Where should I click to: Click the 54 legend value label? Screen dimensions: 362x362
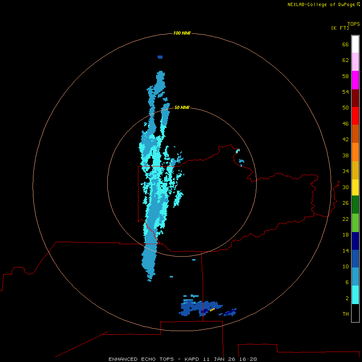[x=346, y=92]
